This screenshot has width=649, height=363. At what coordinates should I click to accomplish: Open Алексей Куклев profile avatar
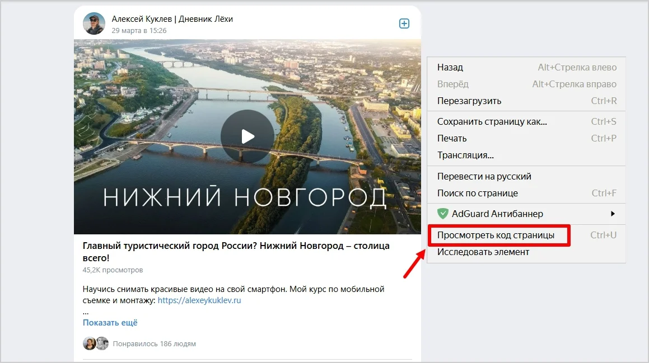pyautogui.click(x=94, y=24)
